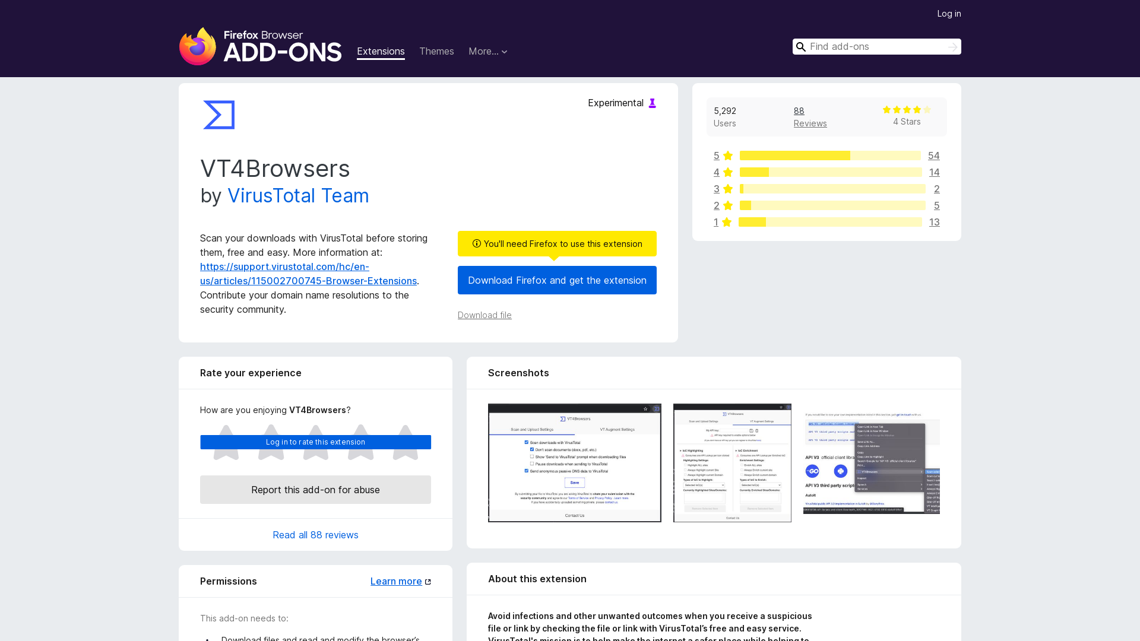Screen dimensions: 1140x641
Task: Click the VT4Browsers title heading
Action: pos(275,169)
